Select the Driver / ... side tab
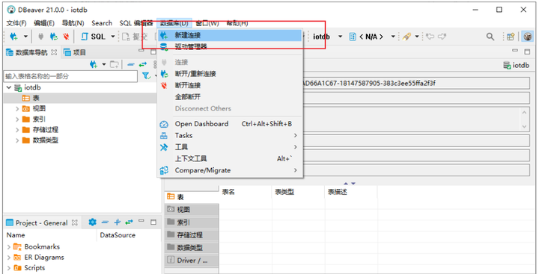 tap(192, 261)
